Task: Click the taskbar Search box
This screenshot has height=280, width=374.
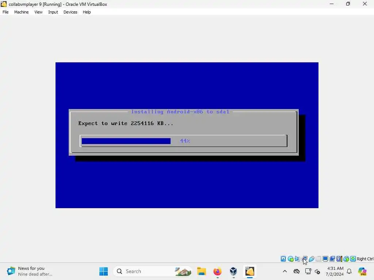Action: 153,271
